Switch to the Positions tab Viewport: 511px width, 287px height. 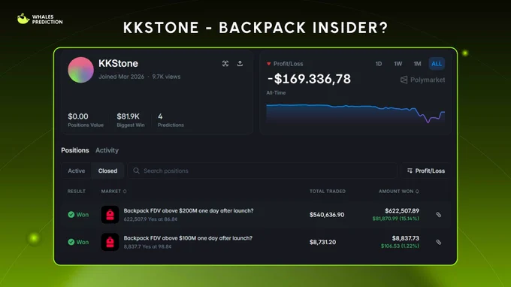point(75,150)
